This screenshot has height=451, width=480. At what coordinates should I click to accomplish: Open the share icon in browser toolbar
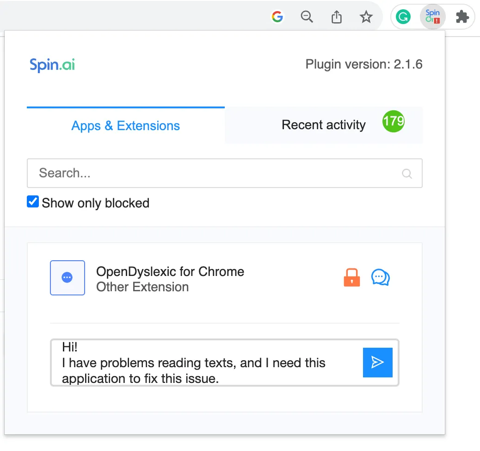(x=336, y=17)
